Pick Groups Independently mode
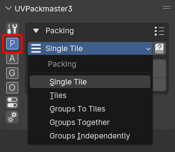Viewport: 175px width, 152px height. pos(90,136)
